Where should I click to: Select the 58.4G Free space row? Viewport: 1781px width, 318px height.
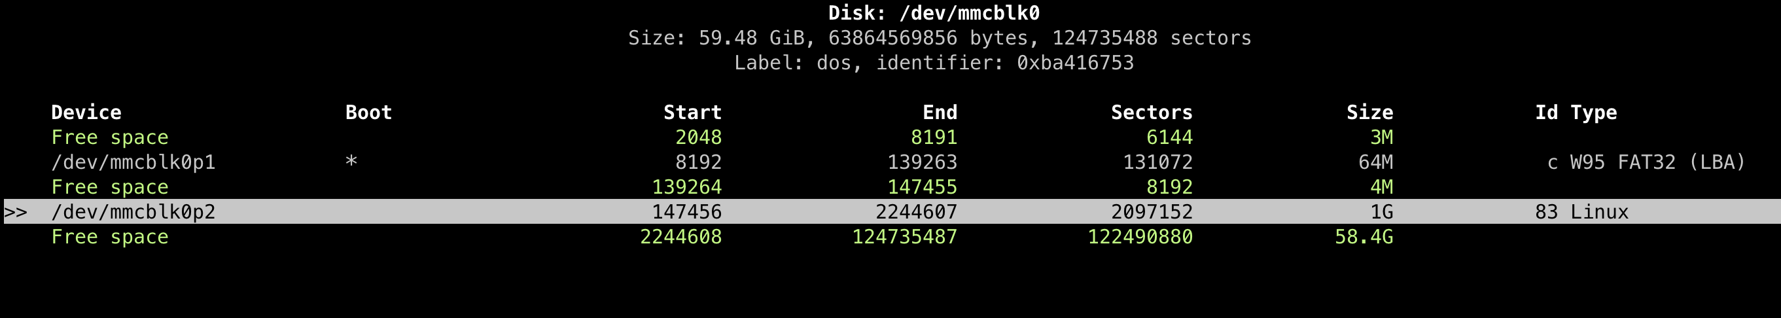(x=892, y=237)
